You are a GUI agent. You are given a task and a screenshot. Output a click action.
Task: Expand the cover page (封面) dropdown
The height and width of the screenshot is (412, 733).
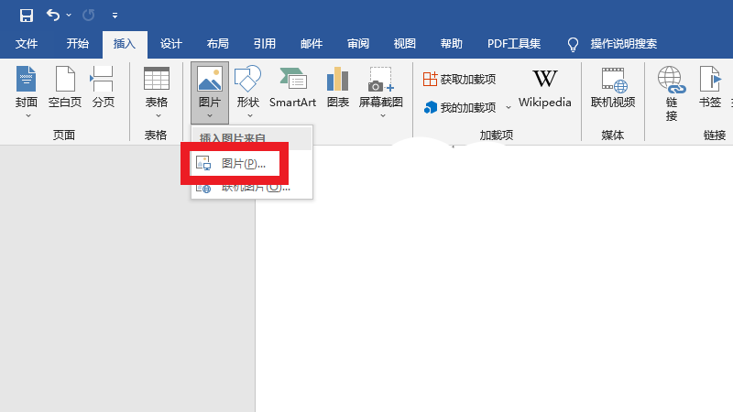[27, 115]
